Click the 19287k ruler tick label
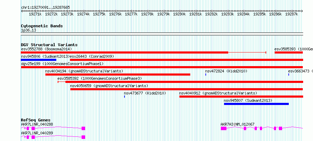This screenshot has height=141, width=313. pos(292,14)
